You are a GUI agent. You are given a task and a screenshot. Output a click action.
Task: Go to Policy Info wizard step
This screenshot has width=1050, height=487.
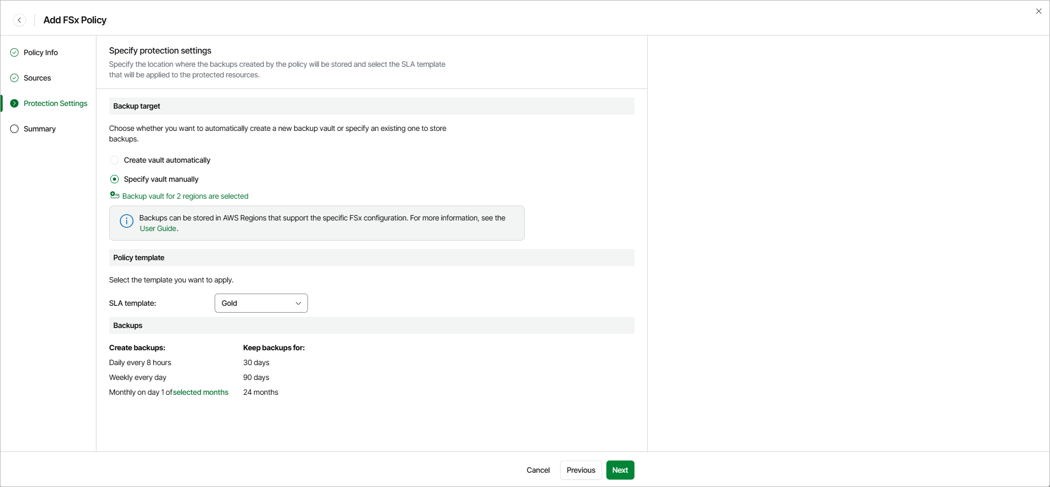point(41,52)
